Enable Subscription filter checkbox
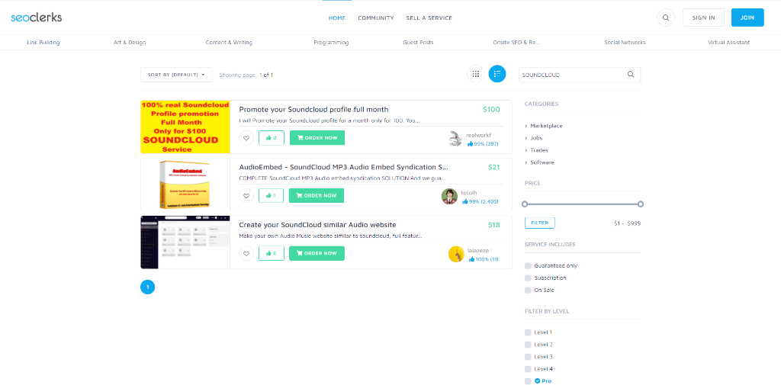Viewport: 781px width, 385px height. [528, 278]
